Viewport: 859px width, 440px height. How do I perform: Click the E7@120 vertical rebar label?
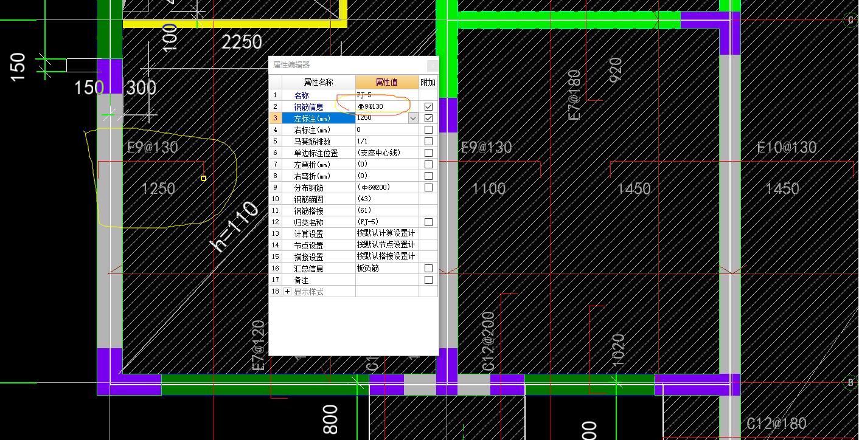pyautogui.click(x=259, y=346)
